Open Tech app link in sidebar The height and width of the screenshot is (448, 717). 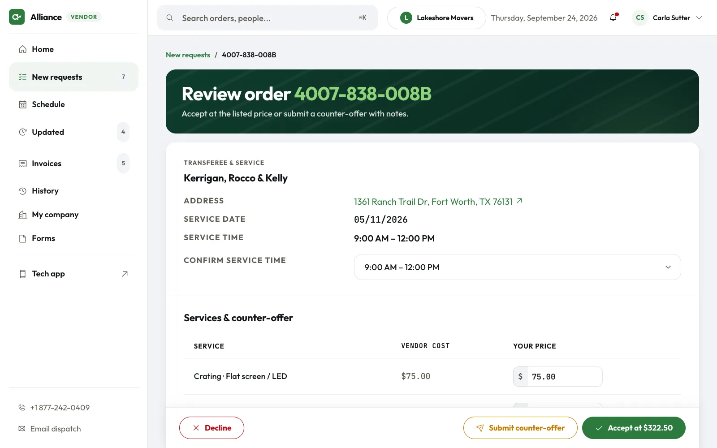point(74,274)
